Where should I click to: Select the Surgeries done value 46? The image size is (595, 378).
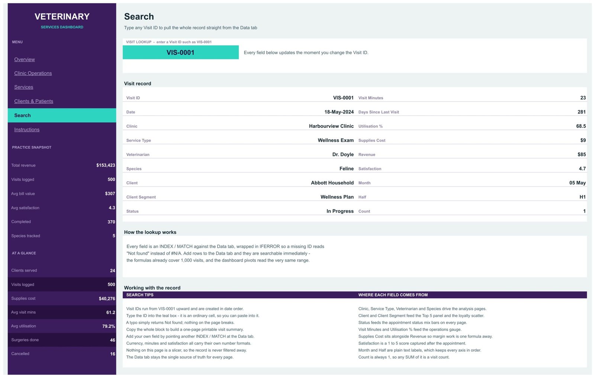point(113,340)
